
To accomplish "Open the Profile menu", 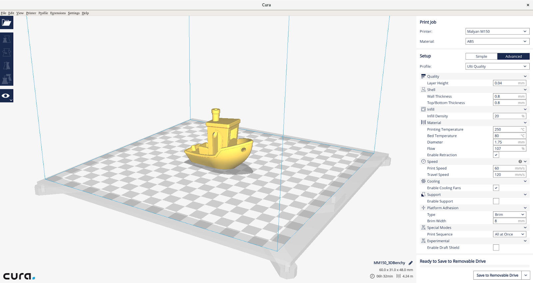I will [43, 13].
